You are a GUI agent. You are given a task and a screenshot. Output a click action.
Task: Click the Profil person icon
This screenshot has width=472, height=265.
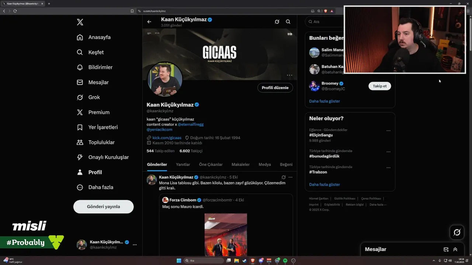click(x=80, y=172)
